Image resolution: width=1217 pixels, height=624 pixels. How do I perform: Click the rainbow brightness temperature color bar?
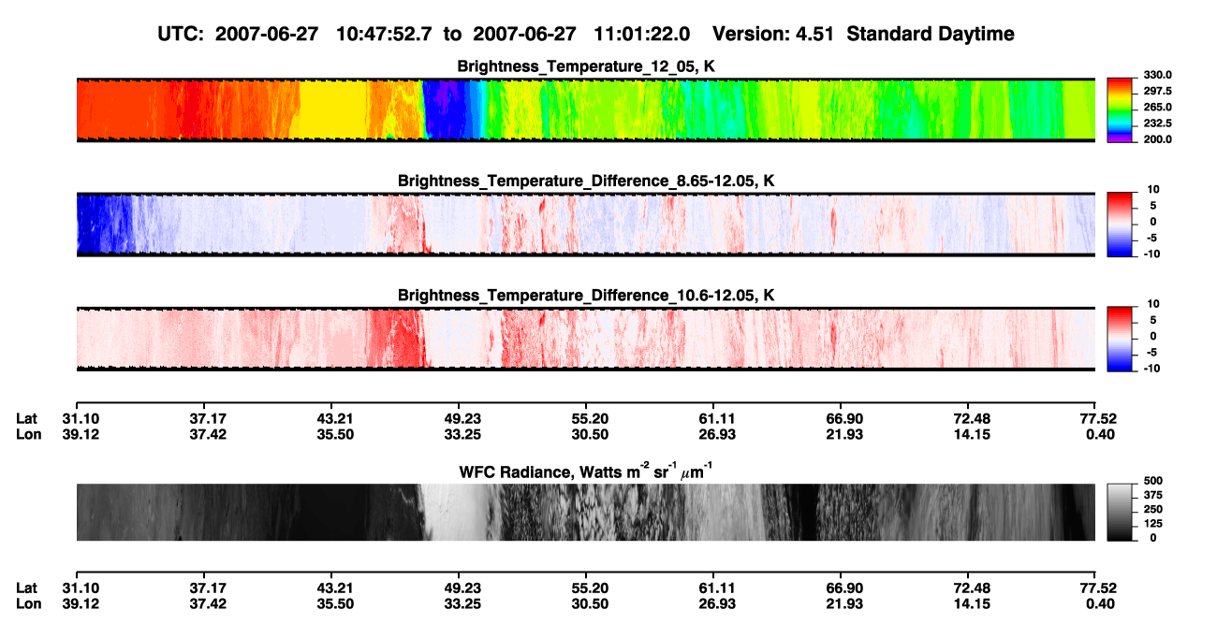click(x=1119, y=109)
